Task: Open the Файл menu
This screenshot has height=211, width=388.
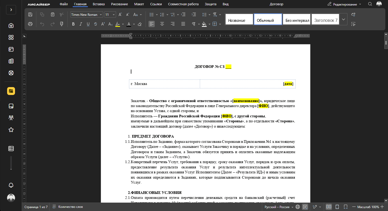Action: tap(64, 4)
